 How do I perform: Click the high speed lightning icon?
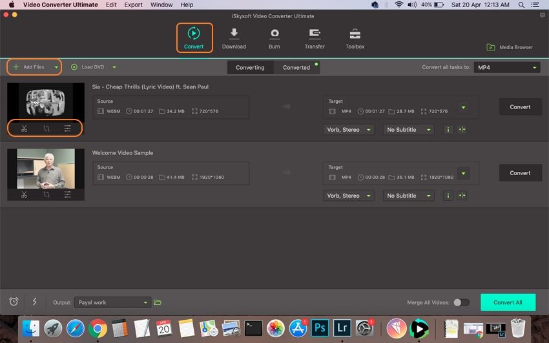click(35, 302)
